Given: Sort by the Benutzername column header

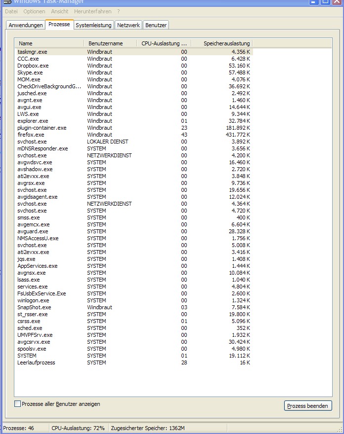Looking at the screenshot, I should point(110,43).
